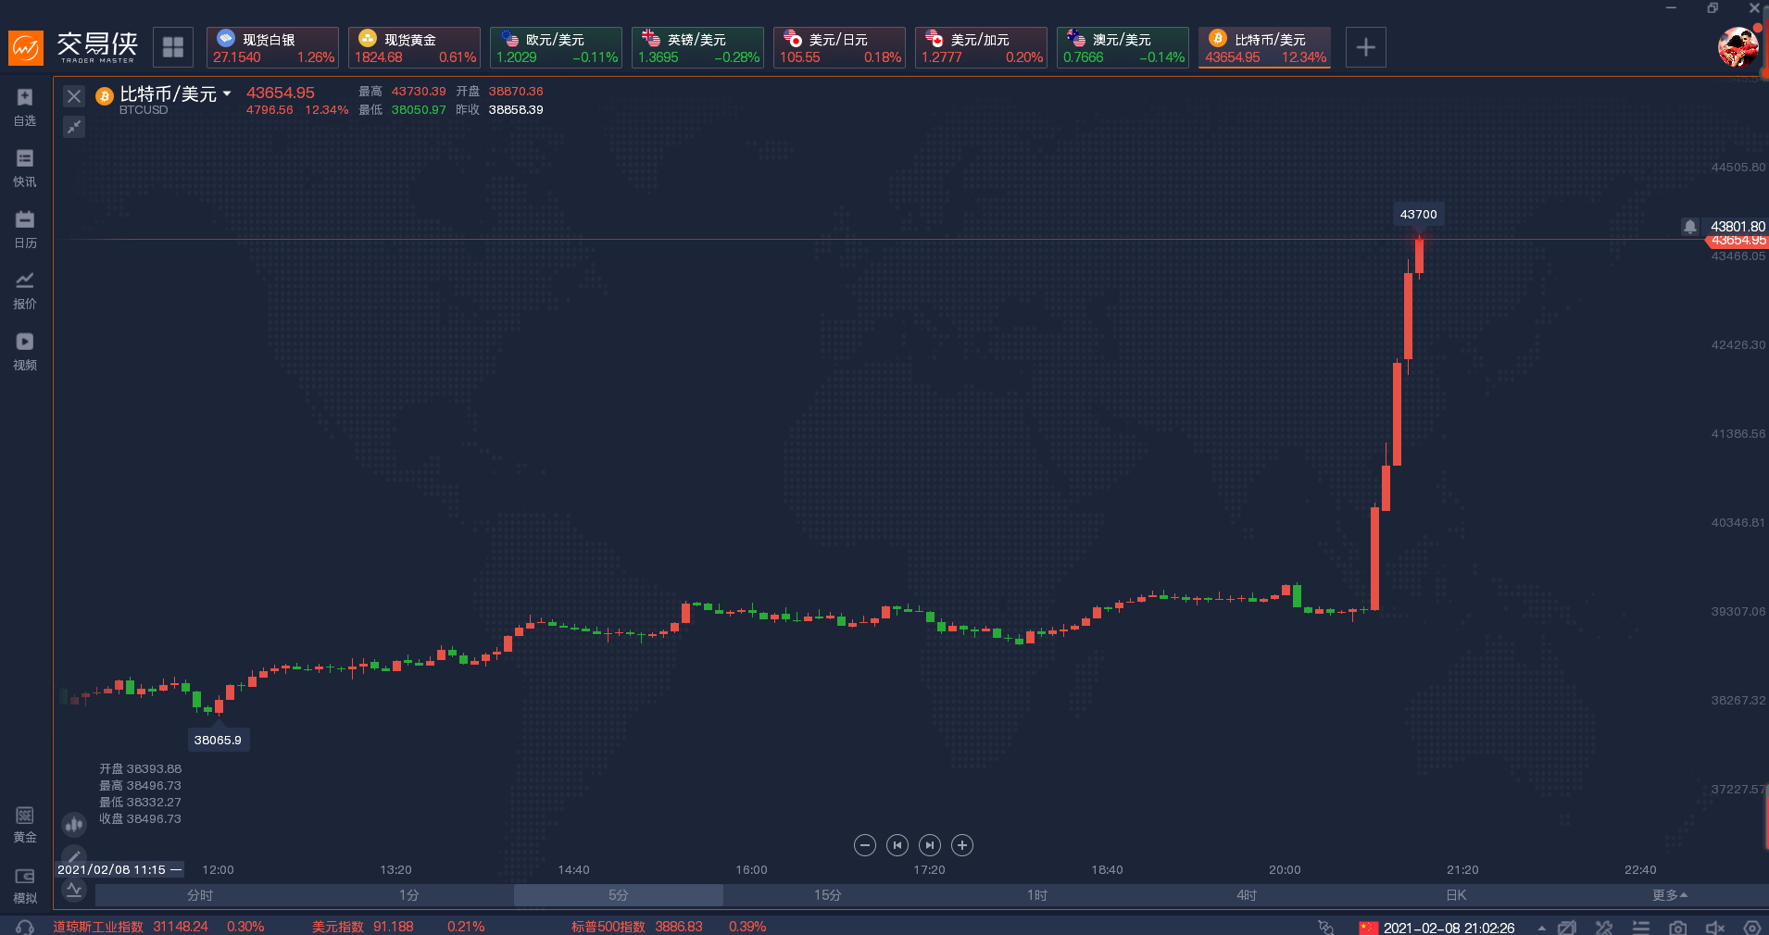Open the 视频 video sidebar section
Screen dimensions: 1769x935
25,351
